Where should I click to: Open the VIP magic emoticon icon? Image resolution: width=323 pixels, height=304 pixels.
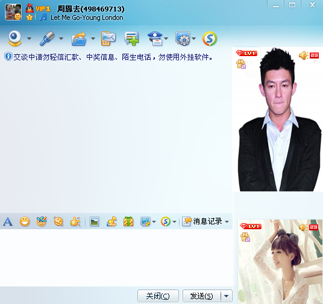(x=42, y=222)
